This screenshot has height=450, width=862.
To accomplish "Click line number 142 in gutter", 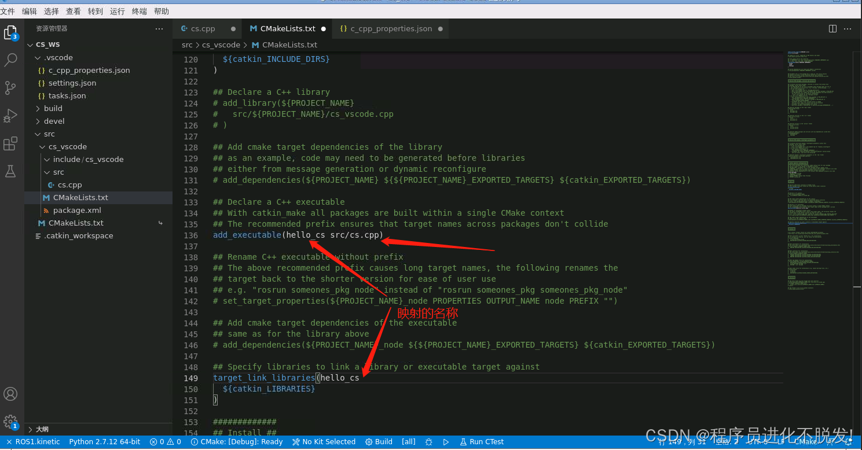I will point(190,301).
